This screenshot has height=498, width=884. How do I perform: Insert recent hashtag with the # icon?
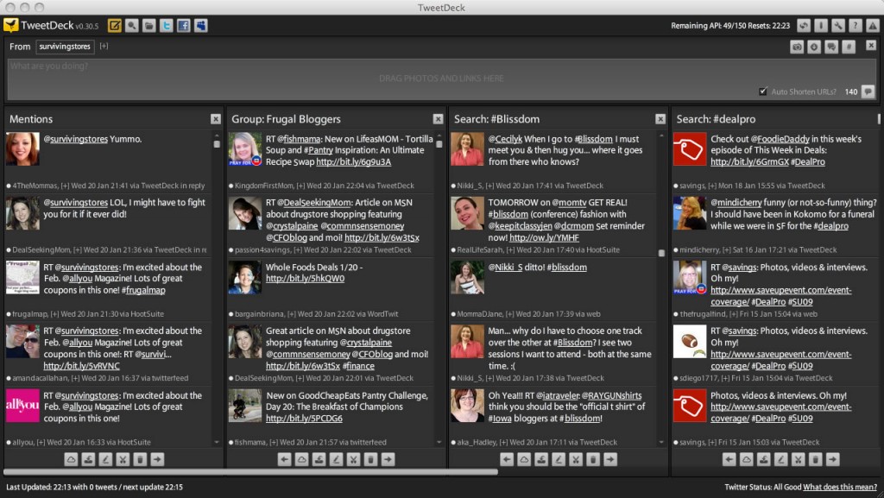coord(849,47)
